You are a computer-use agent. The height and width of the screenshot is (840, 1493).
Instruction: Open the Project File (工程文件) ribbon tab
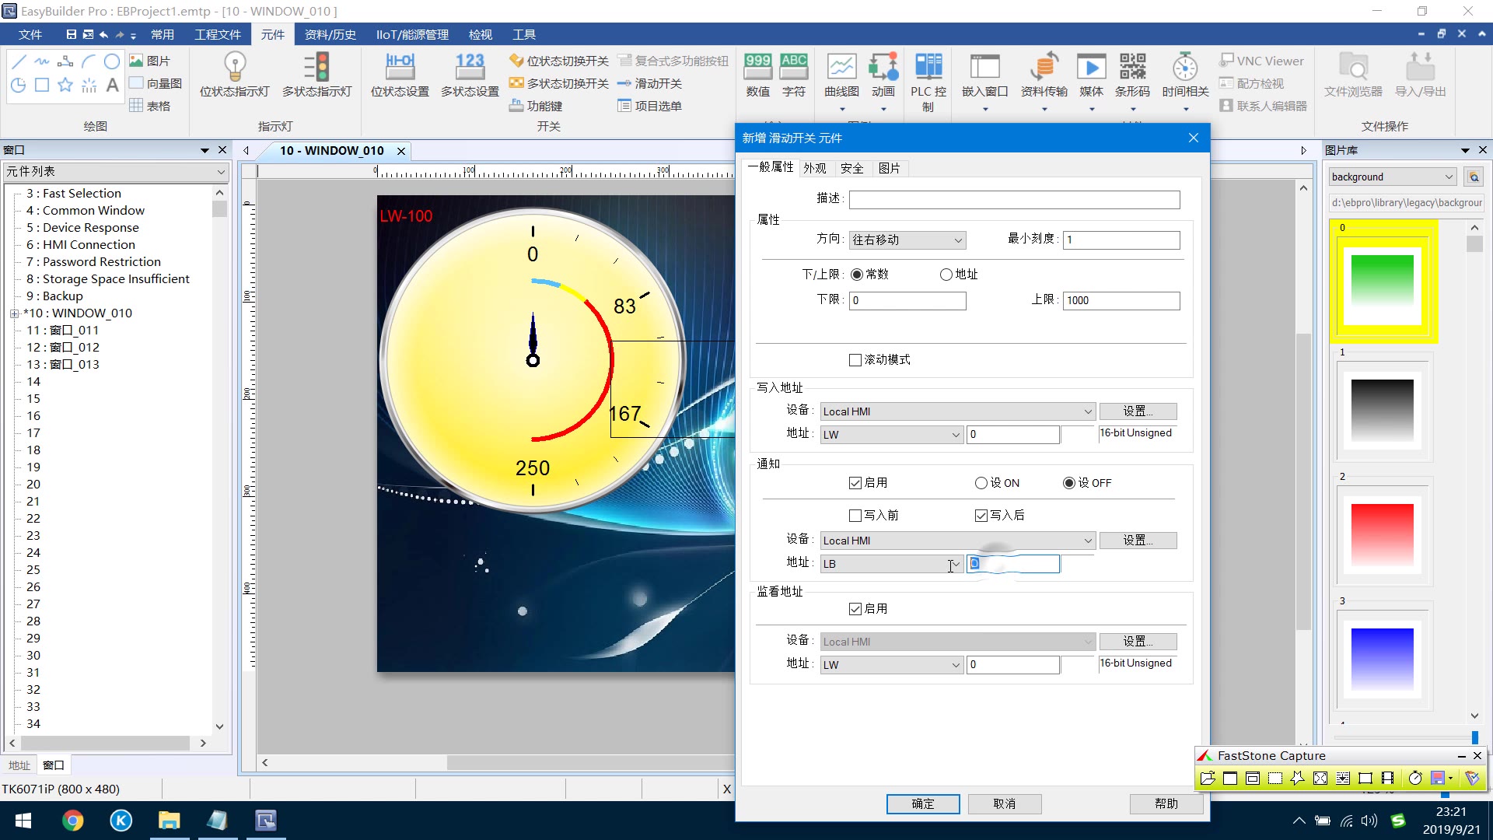[x=218, y=34]
